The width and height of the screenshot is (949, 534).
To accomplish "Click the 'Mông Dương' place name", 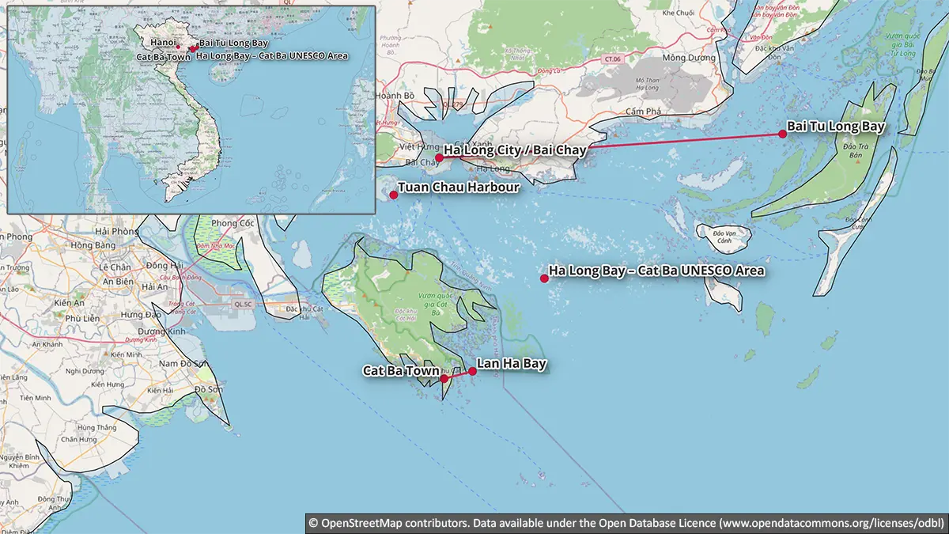I will tap(688, 58).
